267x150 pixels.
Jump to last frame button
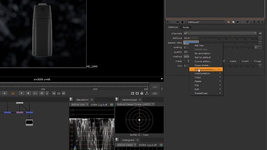pos(42,93)
